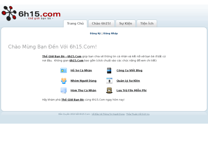This screenshot has height=156, width=208.
Task: Open the Công Cụ Viết Blog link
Action: [x=129, y=70]
